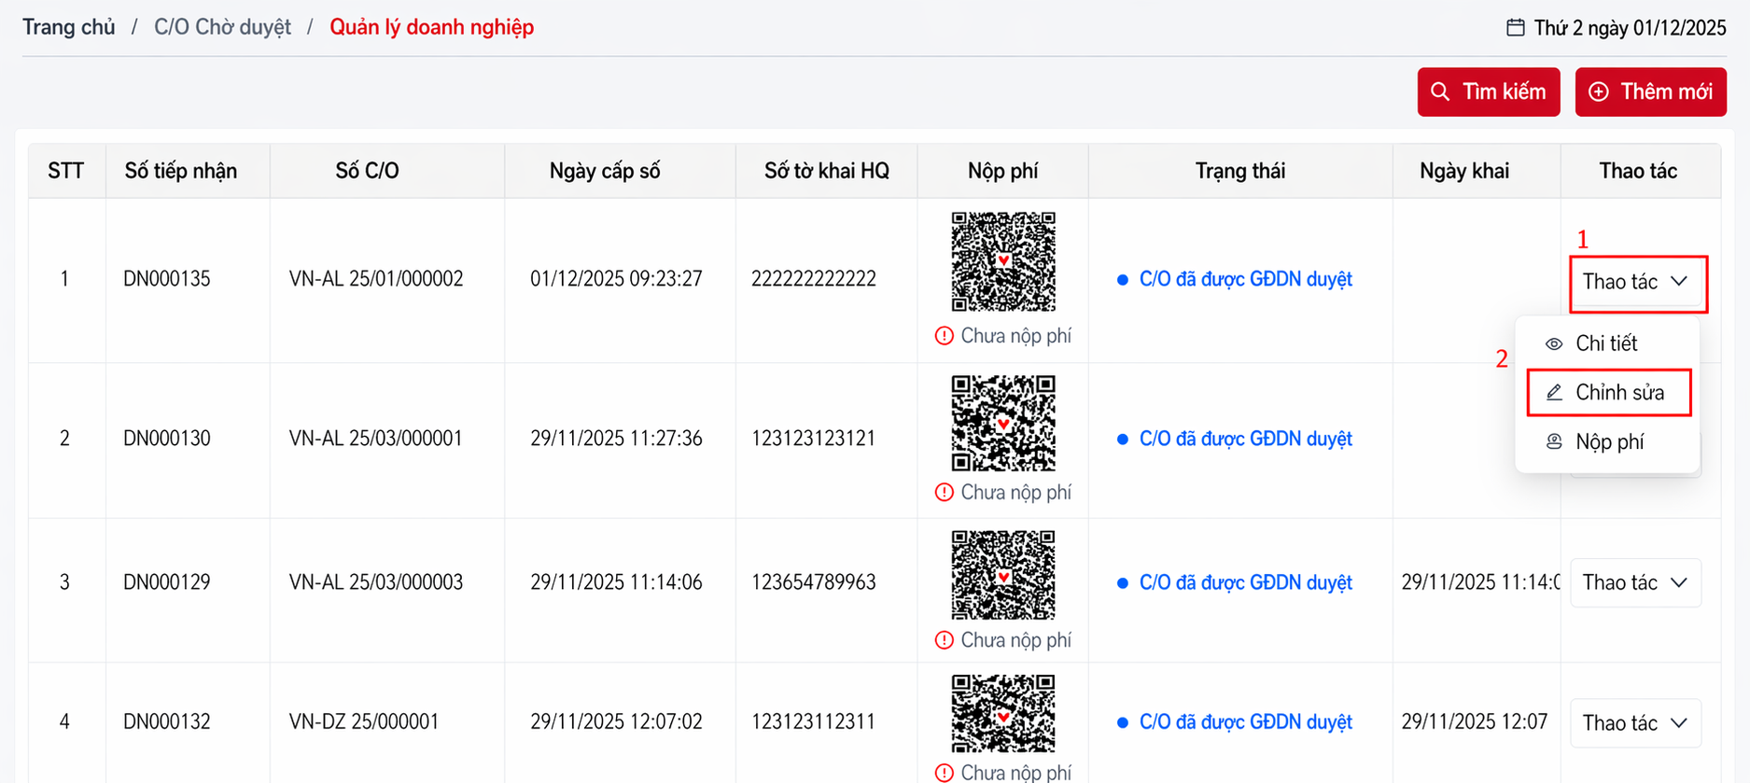The image size is (1750, 783).
Task: Open Thao tác dropdown for DN000129
Action: pos(1636,583)
